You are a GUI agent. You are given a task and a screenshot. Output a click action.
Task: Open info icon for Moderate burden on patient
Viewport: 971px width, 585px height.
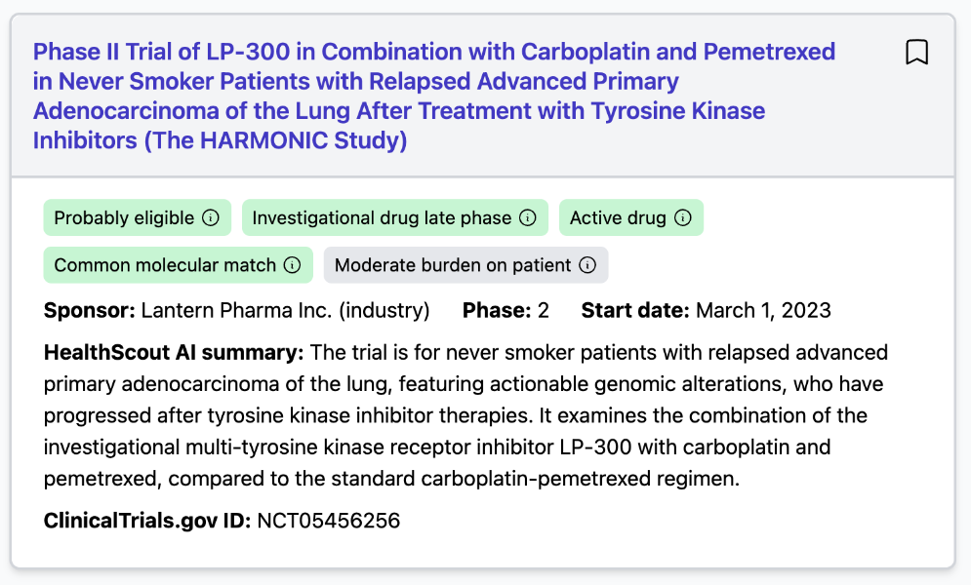pyautogui.click(x=587, y=265)
